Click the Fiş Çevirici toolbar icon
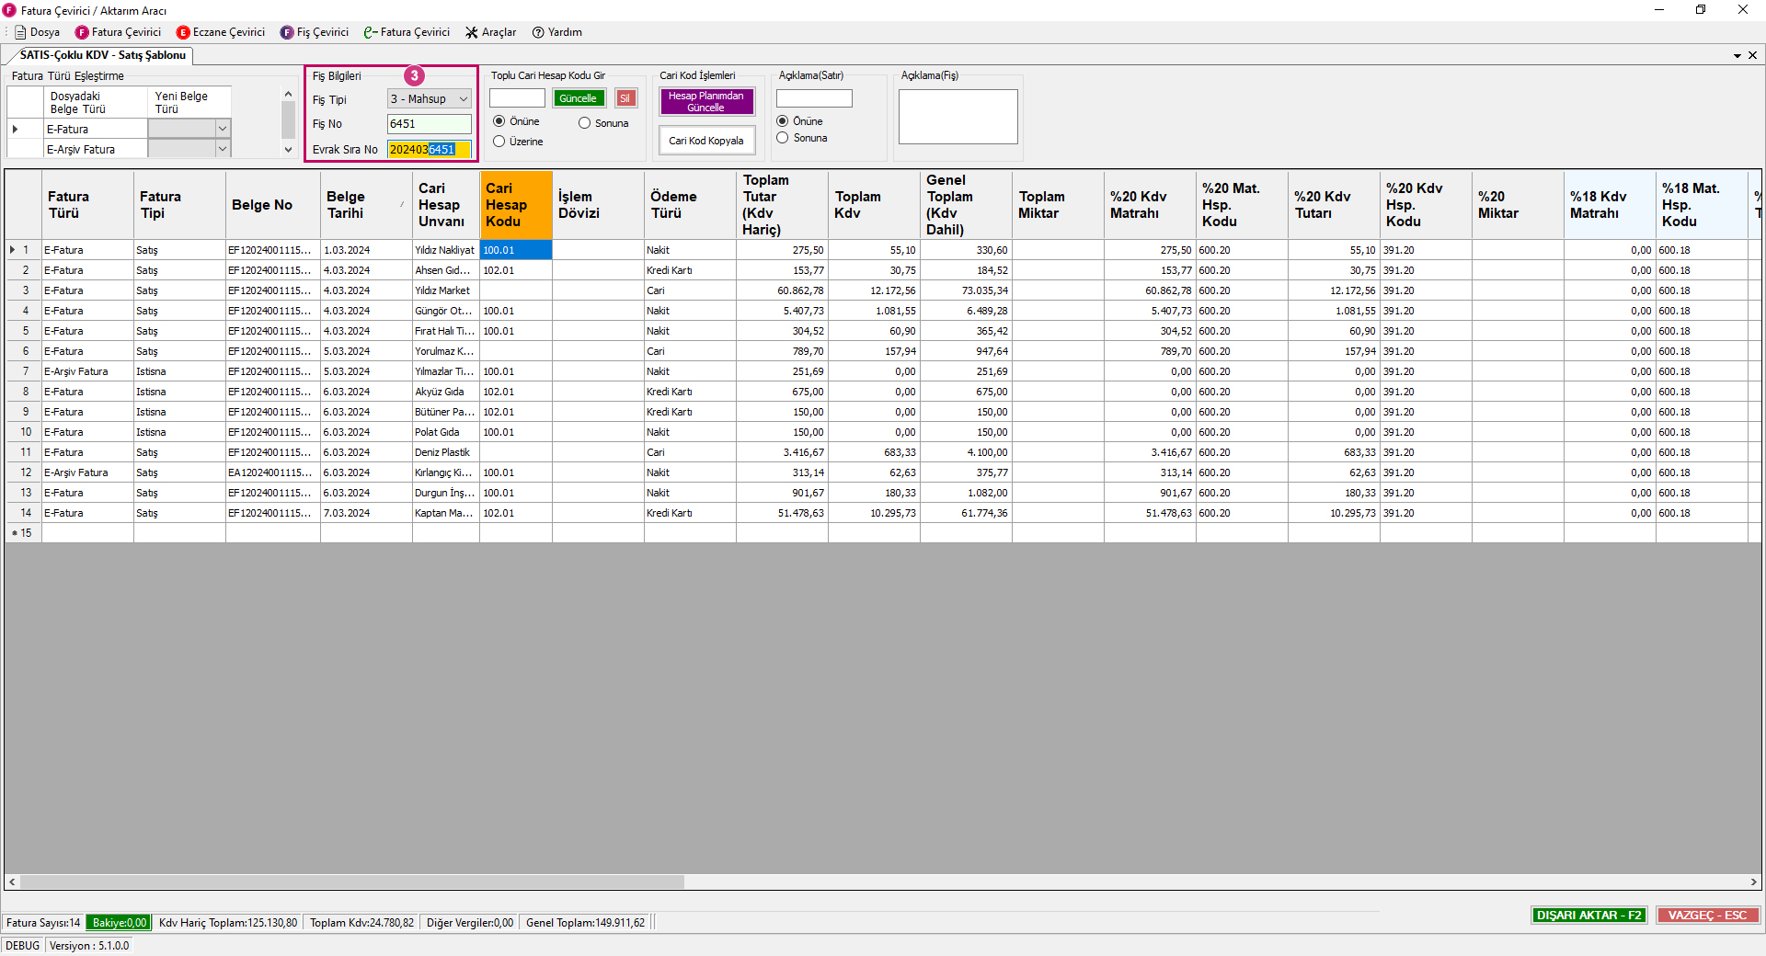This screenshot has height=956, width=1766. pyautogui.click(x=287, y=32)
